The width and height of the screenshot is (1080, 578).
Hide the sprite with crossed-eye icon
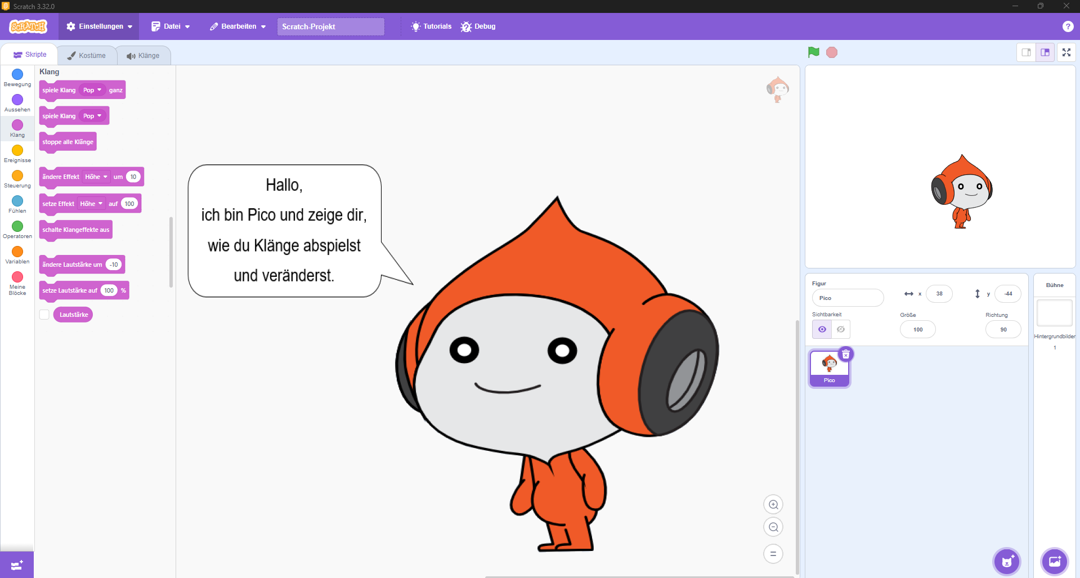pos(841,329)
